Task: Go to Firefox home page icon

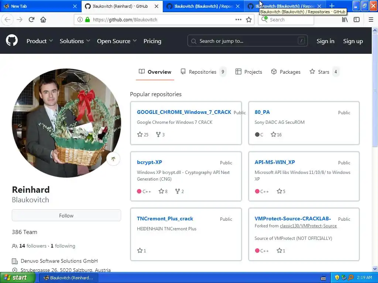Action: tap(43, 20)
